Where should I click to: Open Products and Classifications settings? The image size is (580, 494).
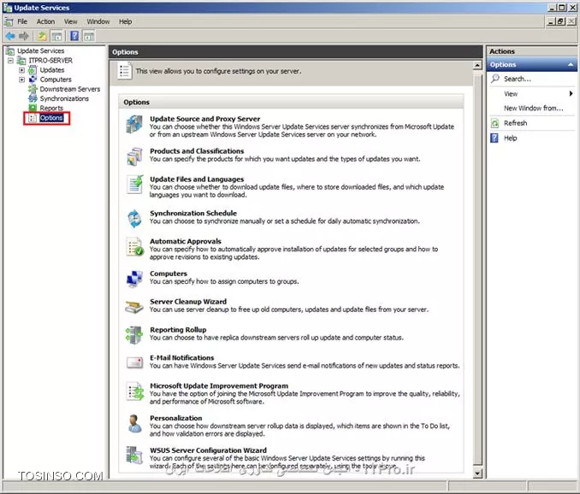197,151
